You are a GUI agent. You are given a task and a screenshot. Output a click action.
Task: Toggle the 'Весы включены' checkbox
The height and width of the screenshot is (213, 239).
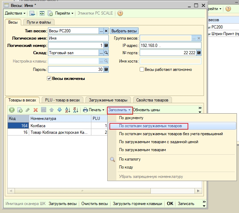49,79
